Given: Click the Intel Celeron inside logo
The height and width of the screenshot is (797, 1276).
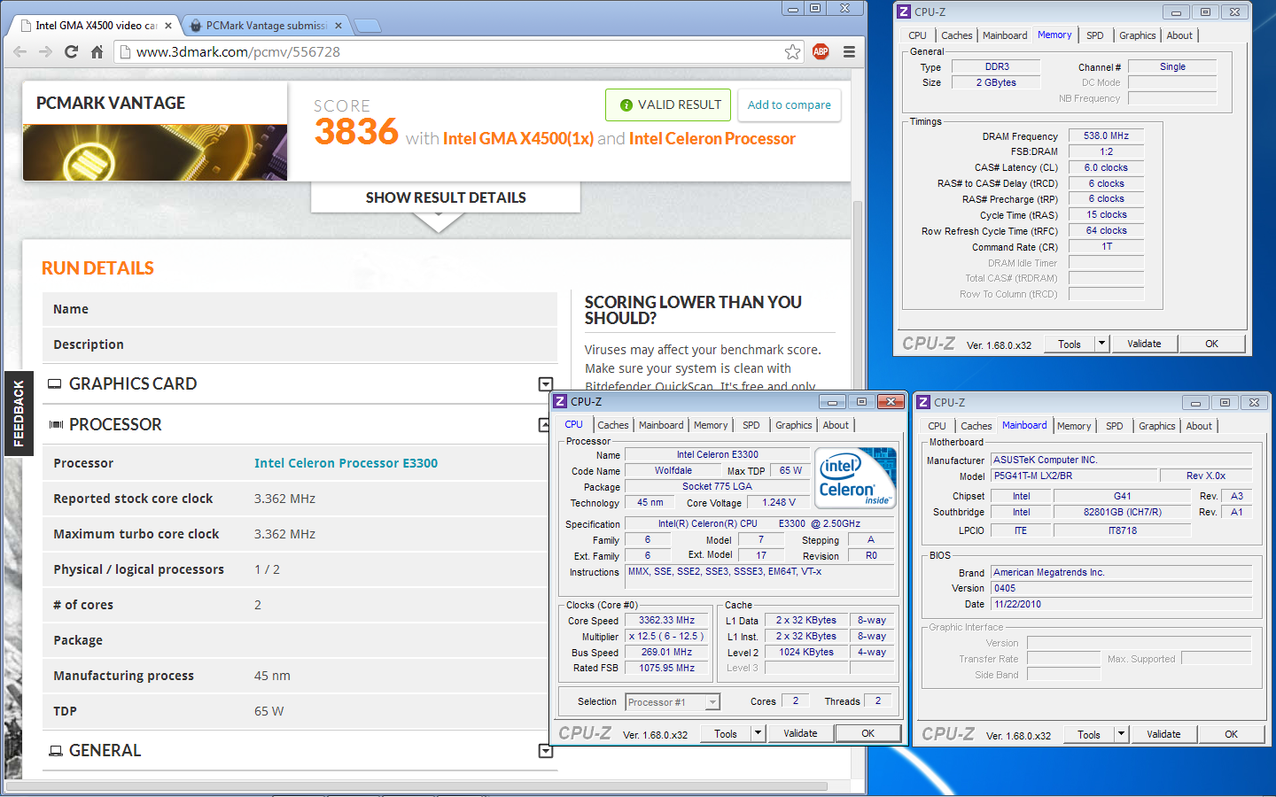Looking at the screenshot, I should (857, 478).
